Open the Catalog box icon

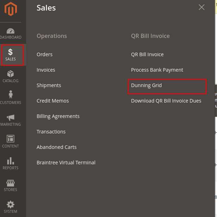pos(11,74)
